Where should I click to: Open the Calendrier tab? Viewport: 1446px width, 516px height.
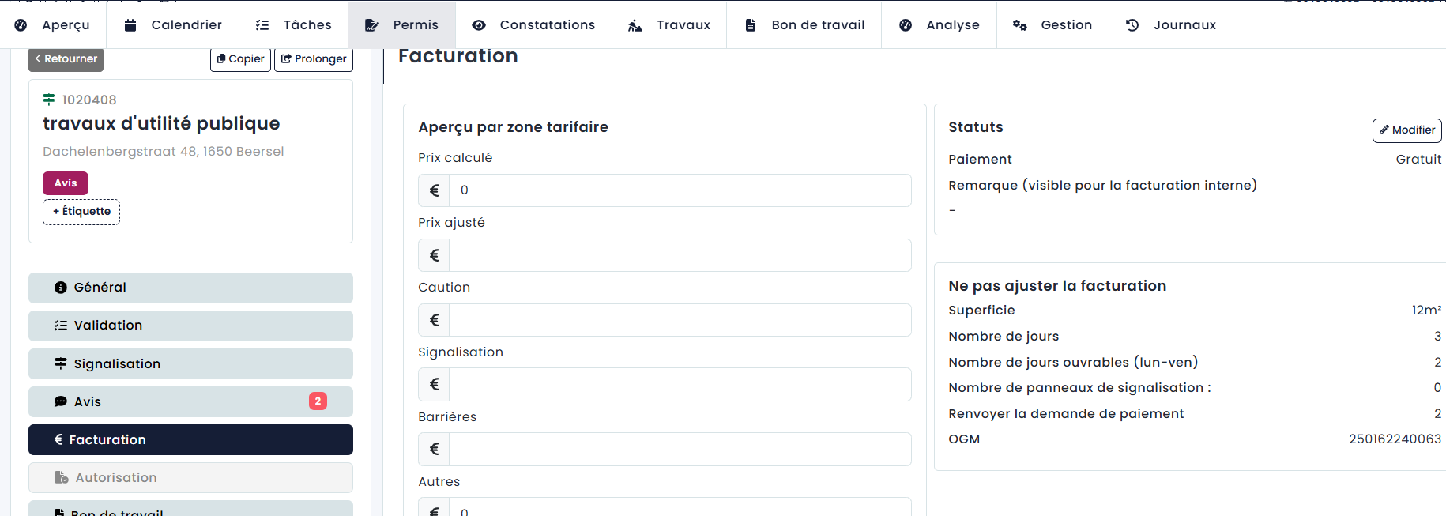(173, 25)
